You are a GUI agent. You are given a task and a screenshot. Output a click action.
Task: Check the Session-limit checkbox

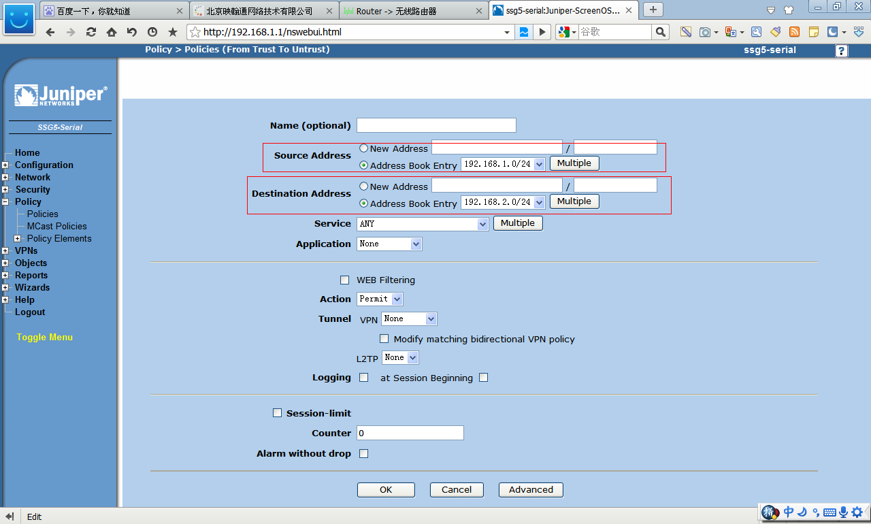click(277, 413)
